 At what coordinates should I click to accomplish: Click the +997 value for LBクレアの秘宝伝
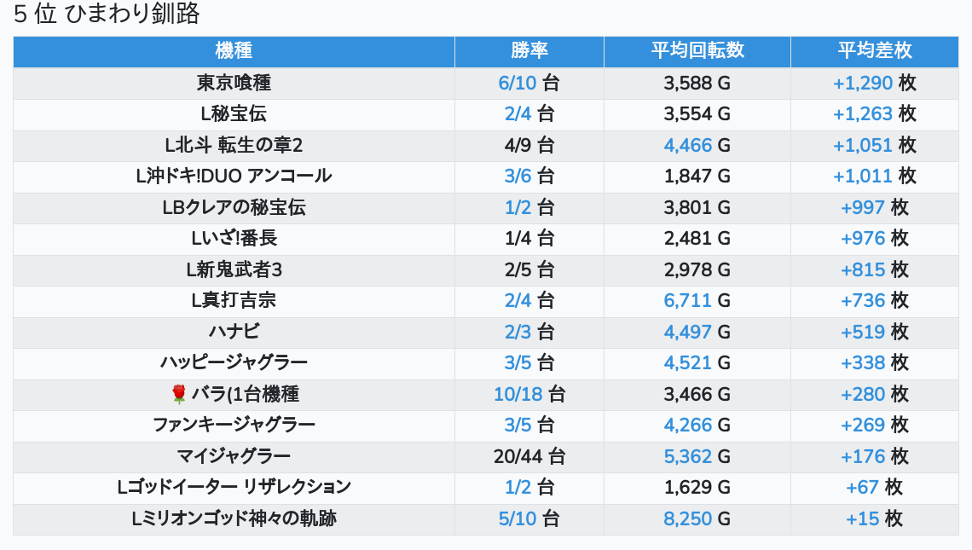click(x=862, y=207)
